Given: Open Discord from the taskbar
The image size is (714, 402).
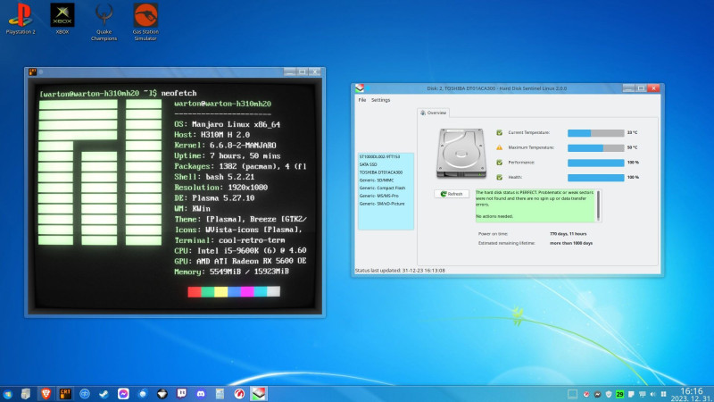Looking at the screenshot, I should click(x=201, y=393).
